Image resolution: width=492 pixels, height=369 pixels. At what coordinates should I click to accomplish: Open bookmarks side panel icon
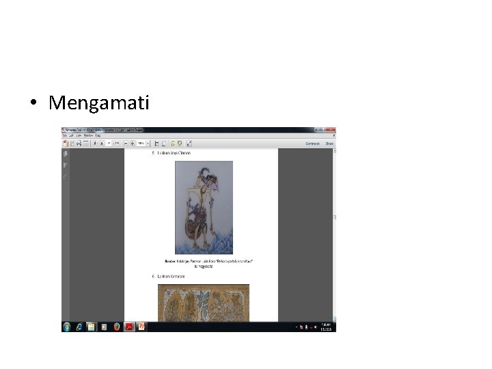[66, 165]
